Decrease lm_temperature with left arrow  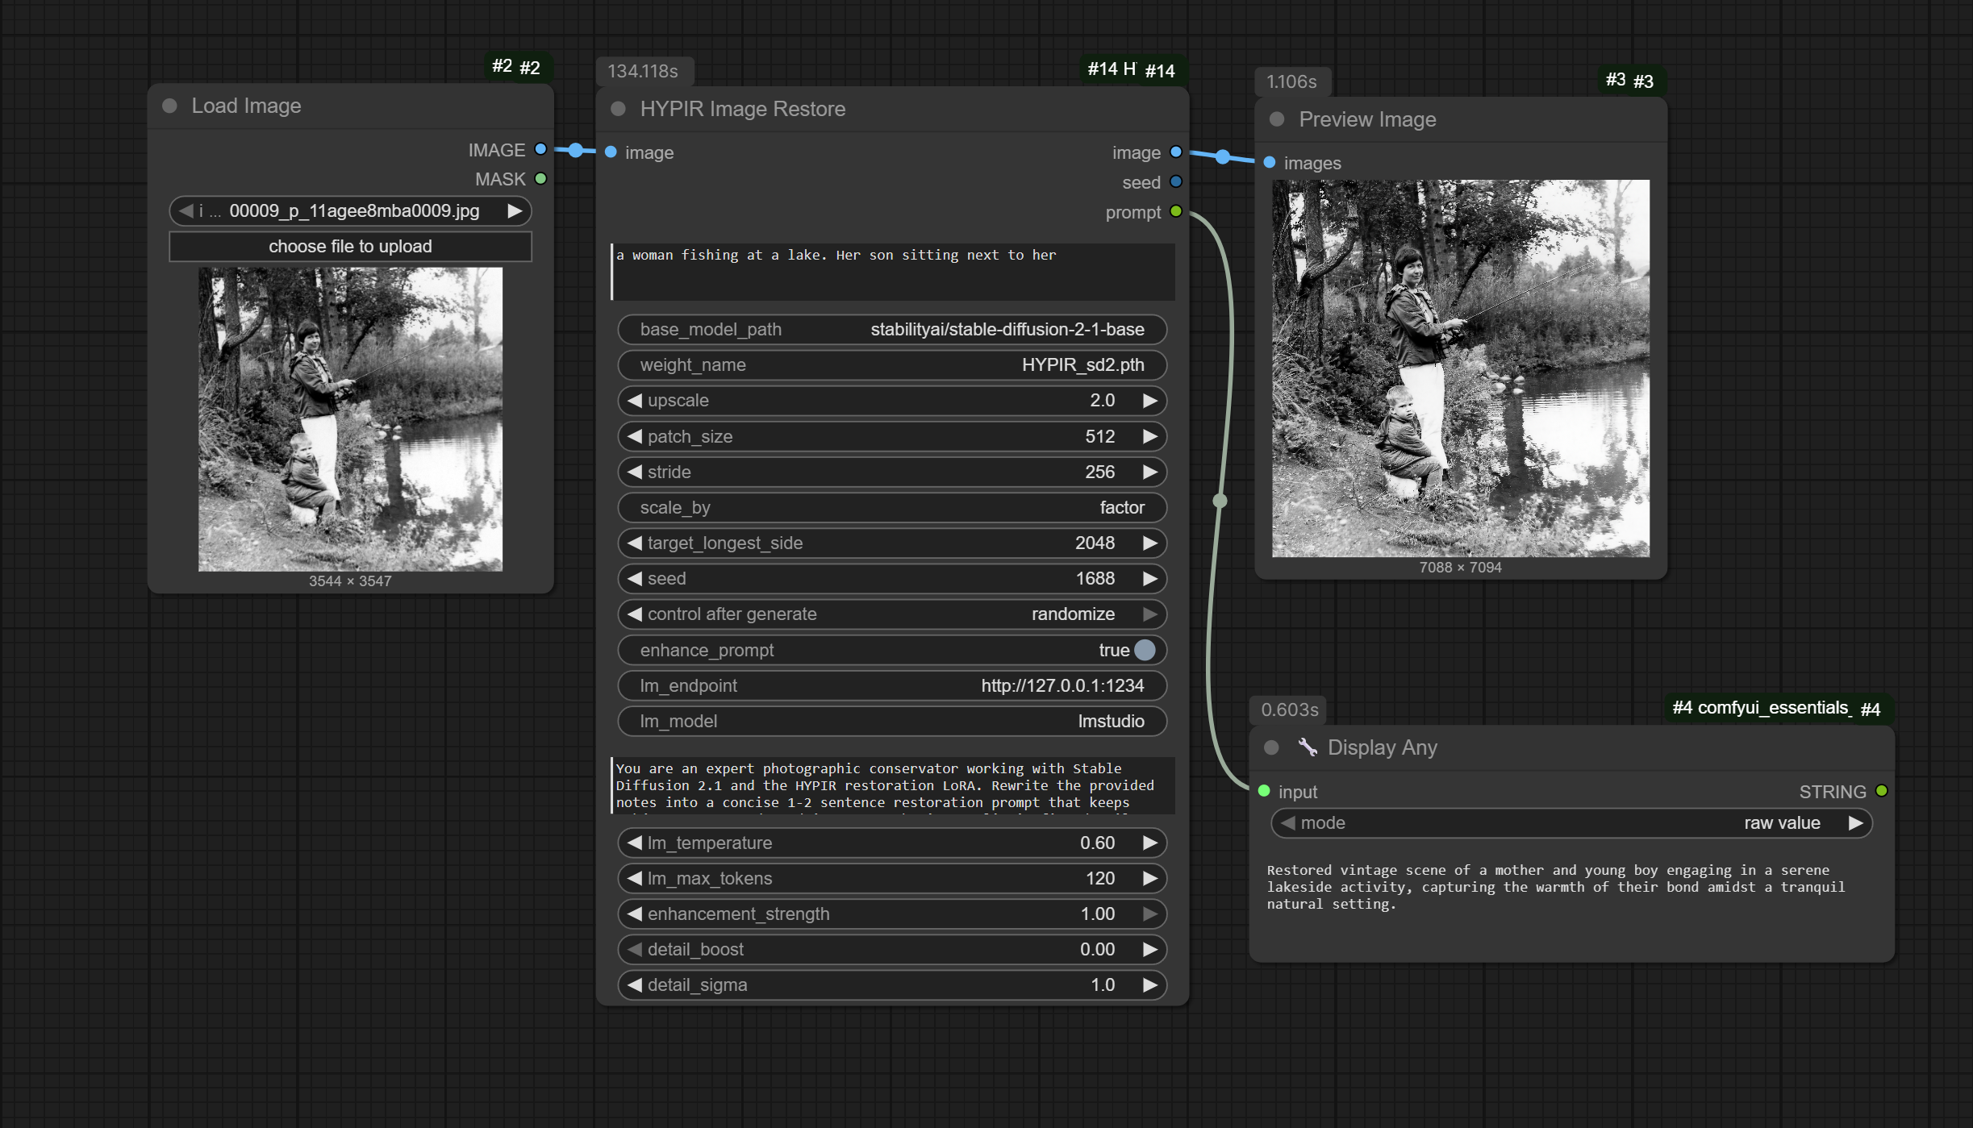click(635, 843)
